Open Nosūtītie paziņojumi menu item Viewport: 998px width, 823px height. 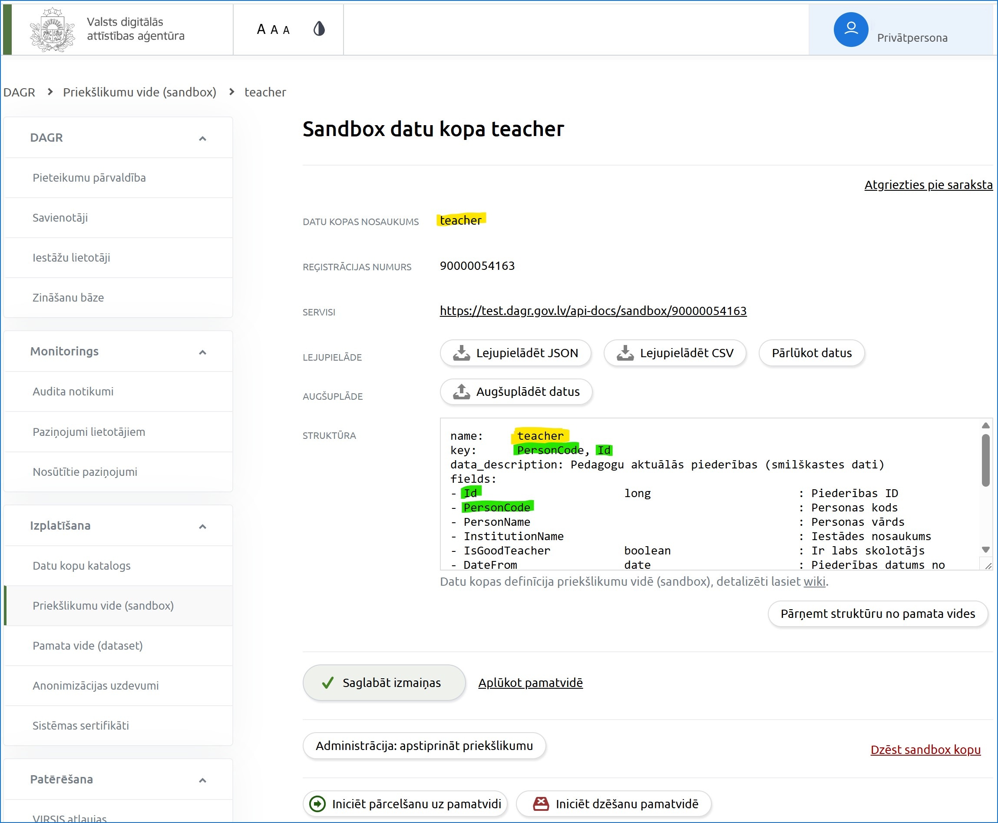coord(118,472)
